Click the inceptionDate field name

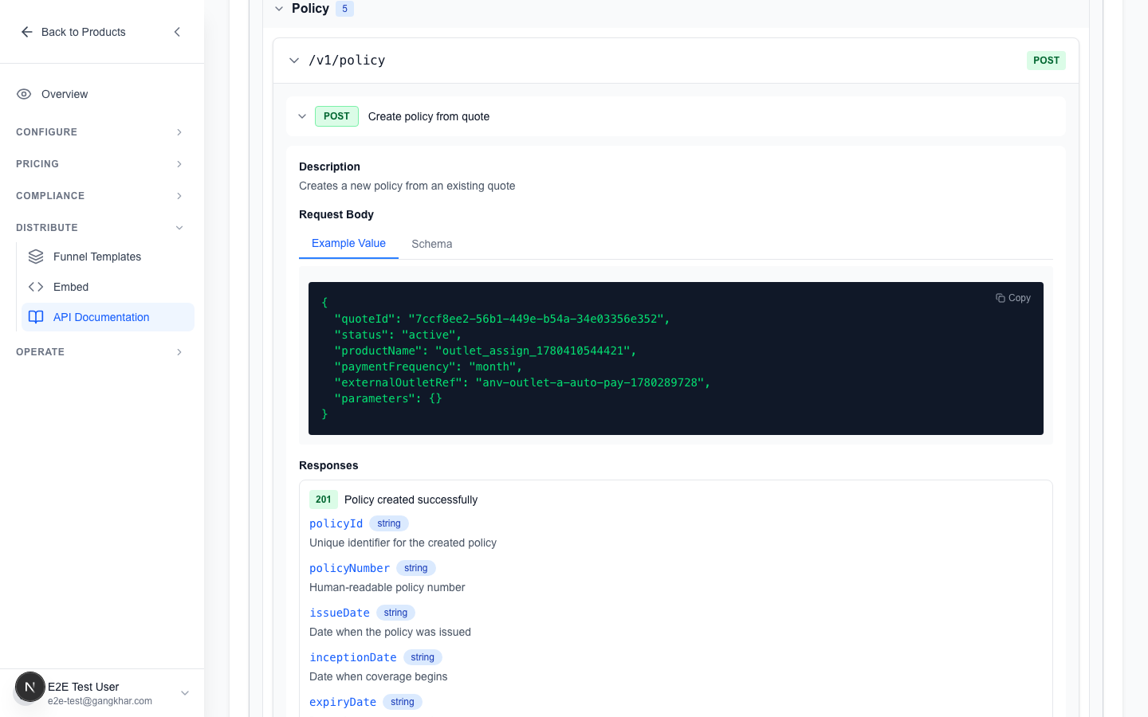coord(353,657)
